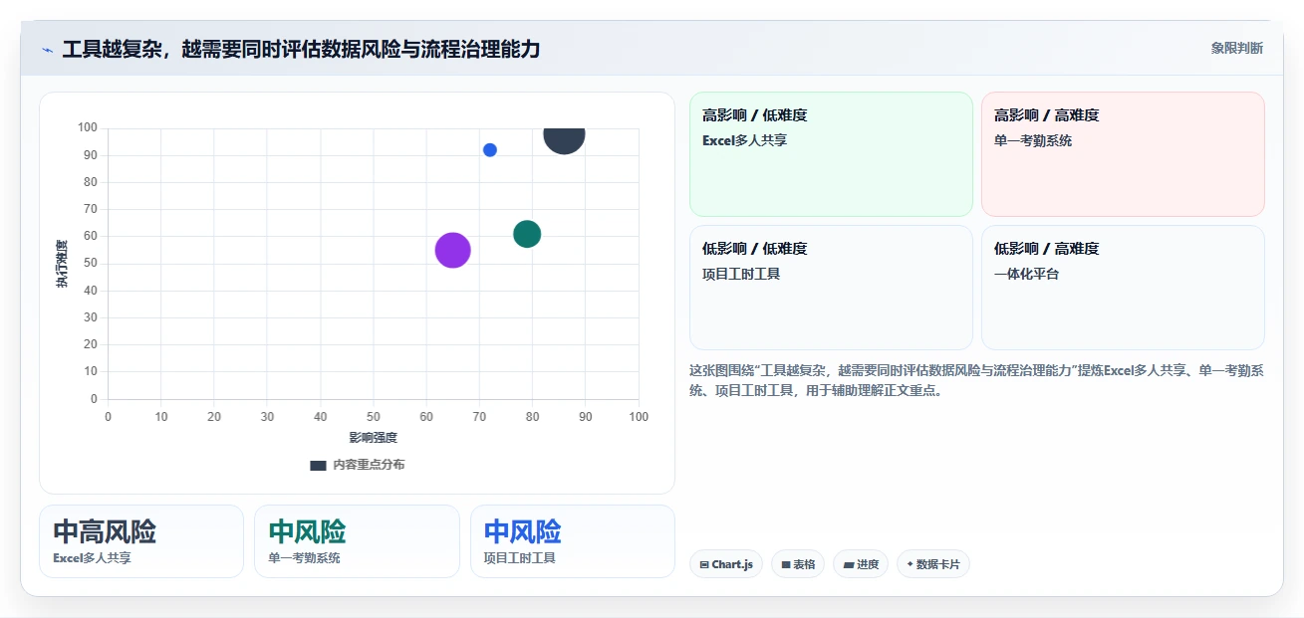This screenshot has height=618, width=1304.
Task: Click the small blue bubble on the chart
Action: [x=490, y=150]
